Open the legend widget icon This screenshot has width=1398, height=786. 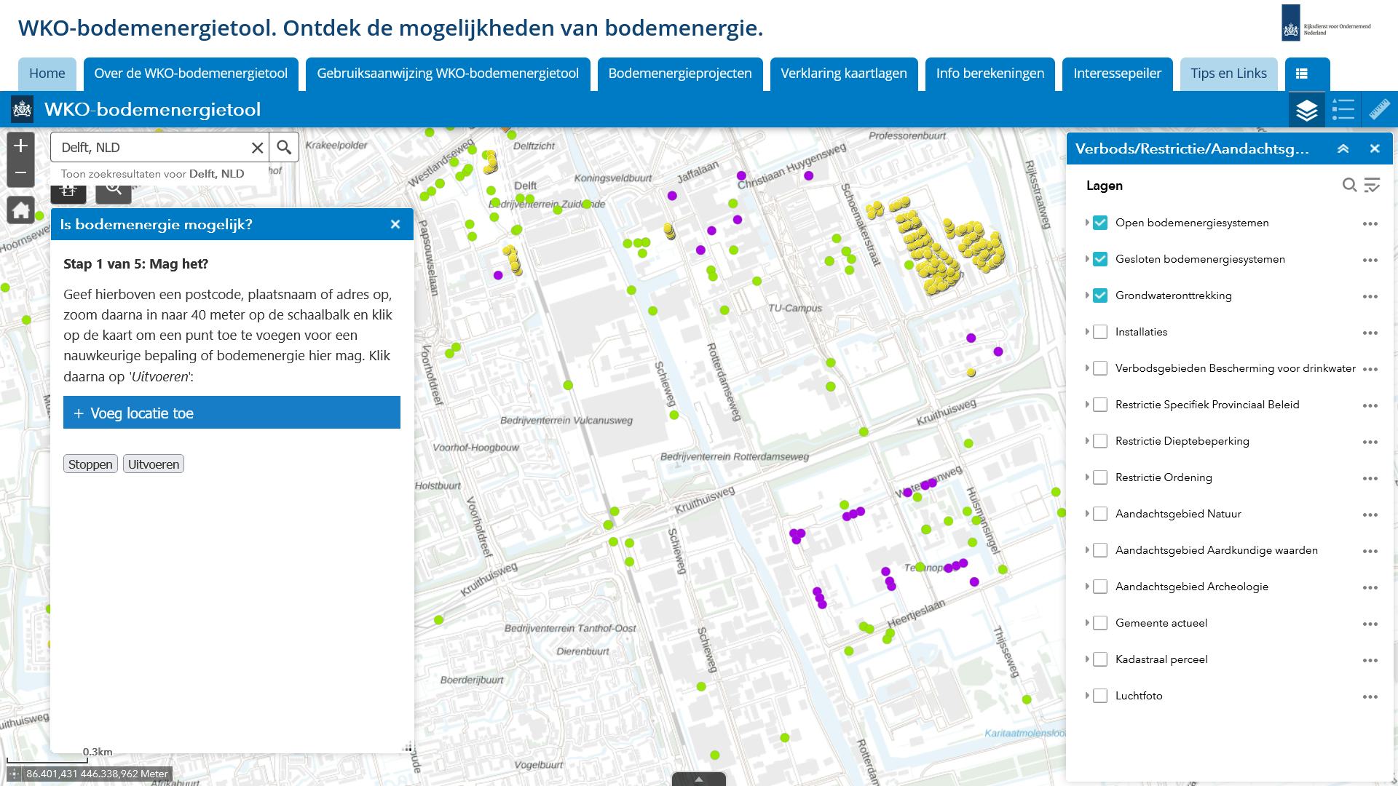1343,110
